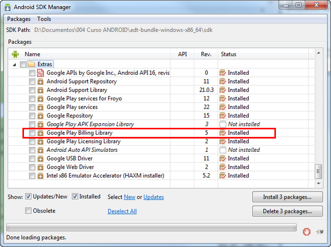331x247 pixels.
Task: Click the Rev. column header
Action: 206,54
